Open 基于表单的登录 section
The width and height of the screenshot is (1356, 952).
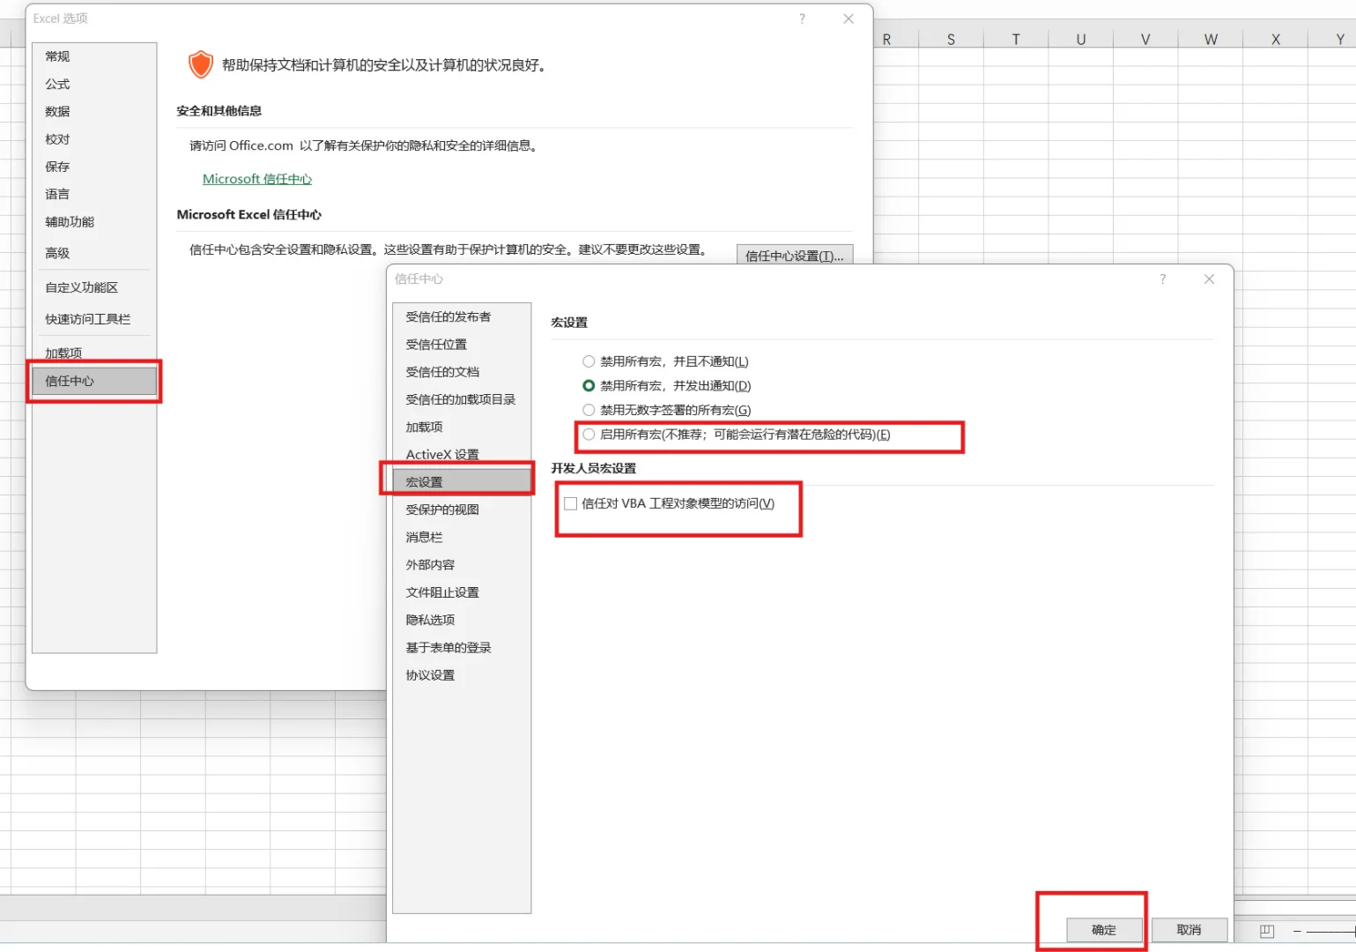coord(462,647)
